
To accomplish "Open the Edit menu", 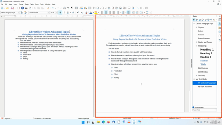I will (6, 4).
